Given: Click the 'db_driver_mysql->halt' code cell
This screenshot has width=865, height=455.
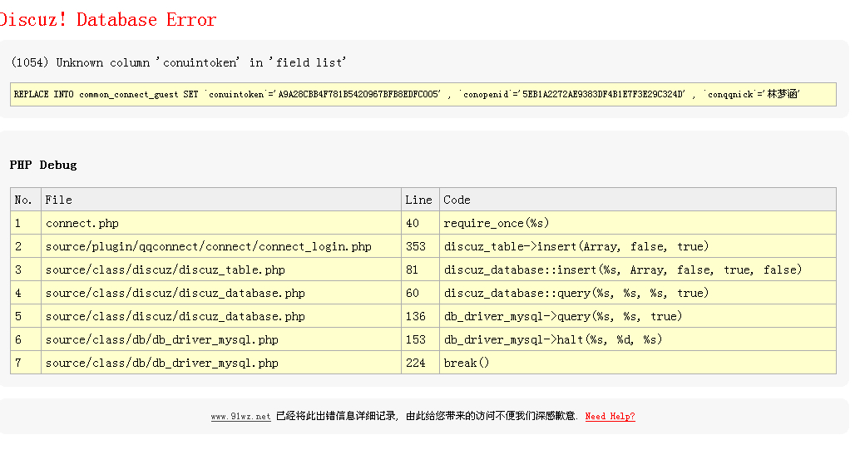Looking at the screenshot, I should (x=638, y=339).
